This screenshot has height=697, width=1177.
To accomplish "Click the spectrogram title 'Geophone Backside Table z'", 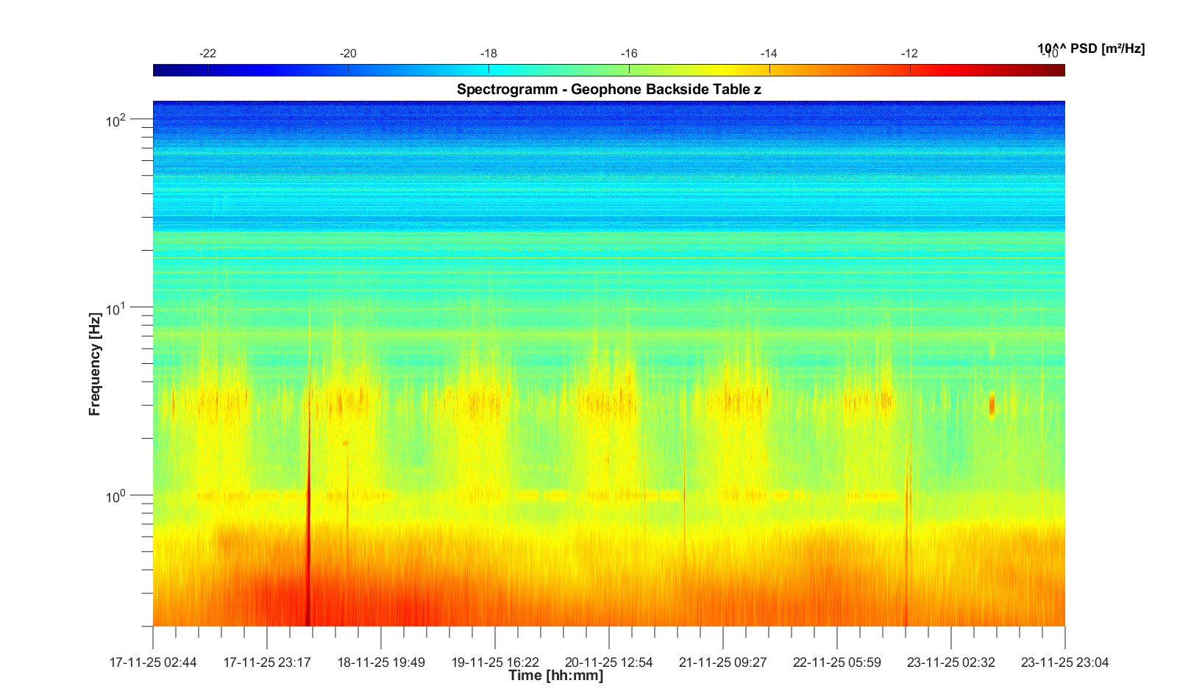I will pos(608,90).
